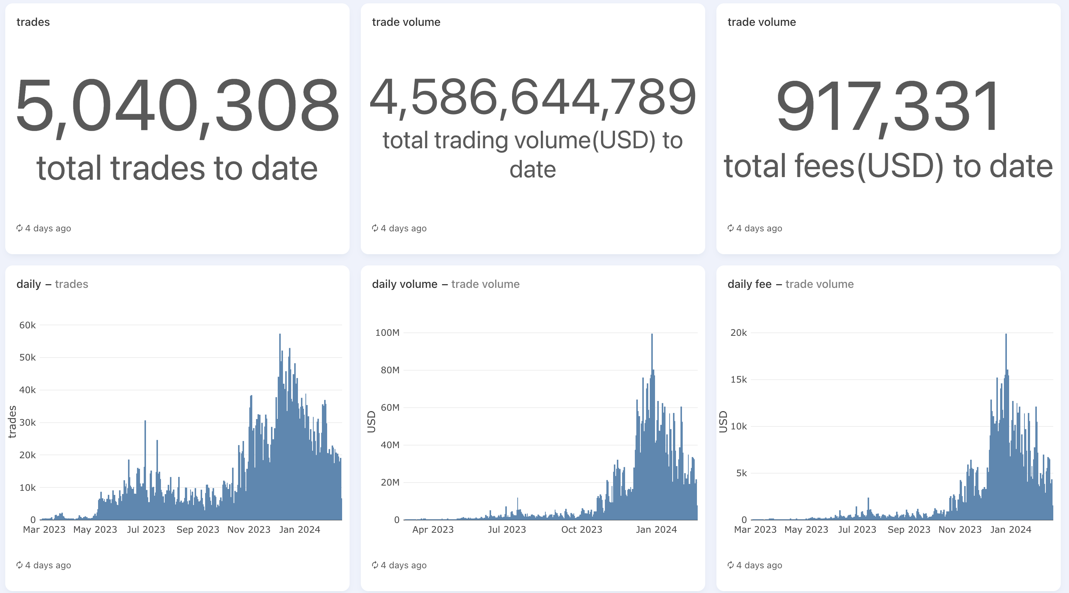
Task: Click refresh icon under daily volume chart
Action: (x=375, y=565)
